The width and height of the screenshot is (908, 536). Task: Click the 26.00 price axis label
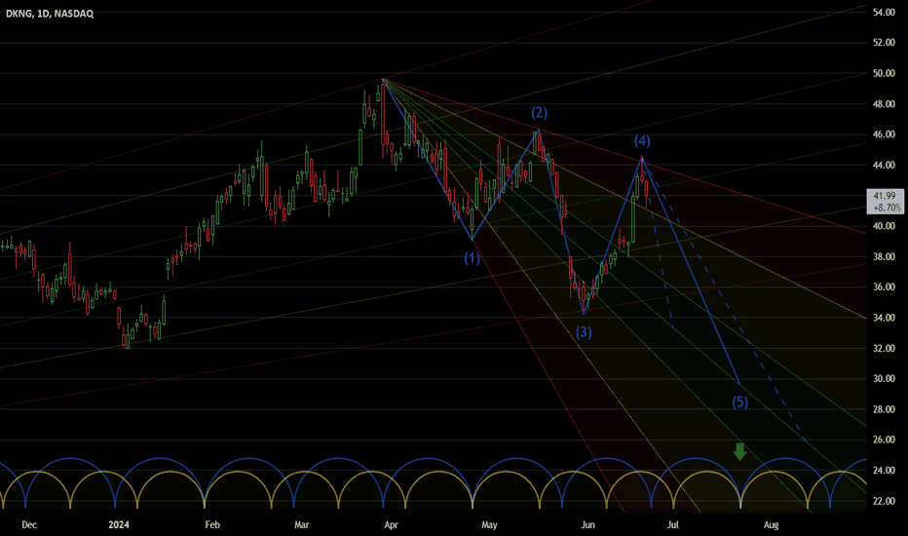click(884, 440)
